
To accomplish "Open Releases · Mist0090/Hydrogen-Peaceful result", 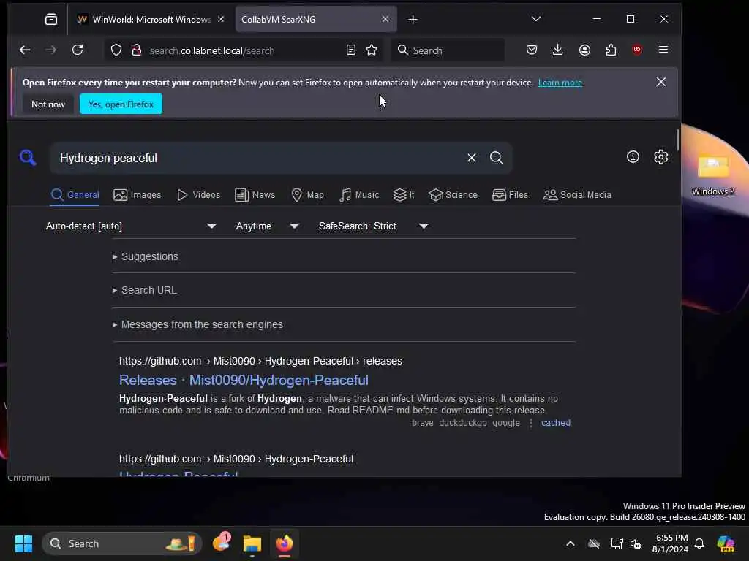I will [244, 380].
